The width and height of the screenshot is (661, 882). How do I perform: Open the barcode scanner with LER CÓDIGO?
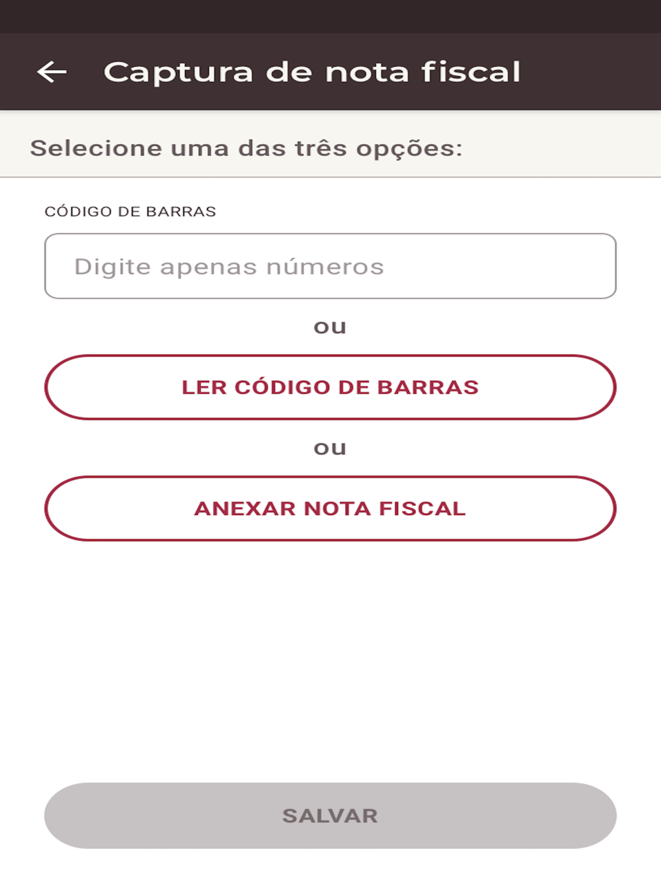[330, 387]
